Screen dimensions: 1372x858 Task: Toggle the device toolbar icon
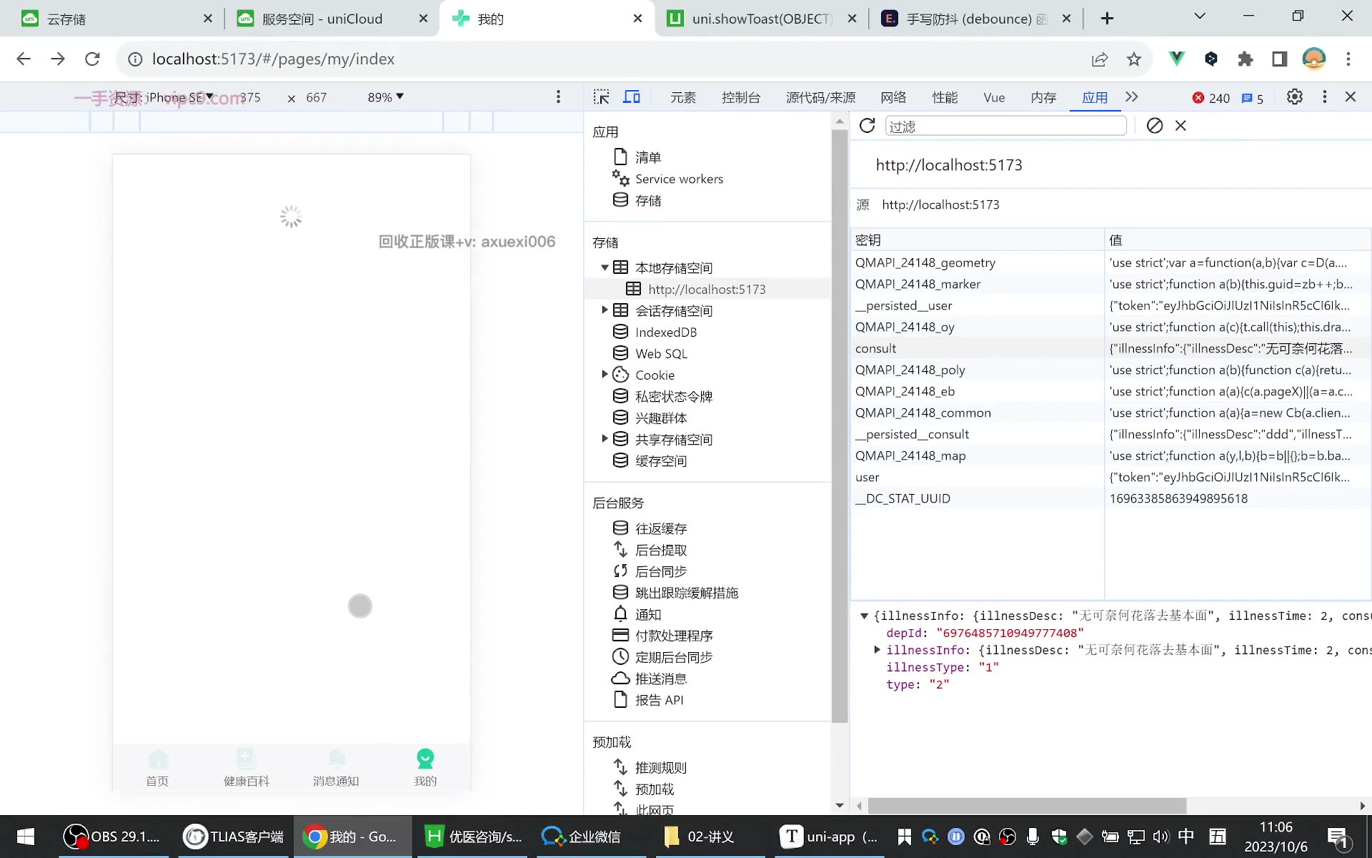(632, 97)
